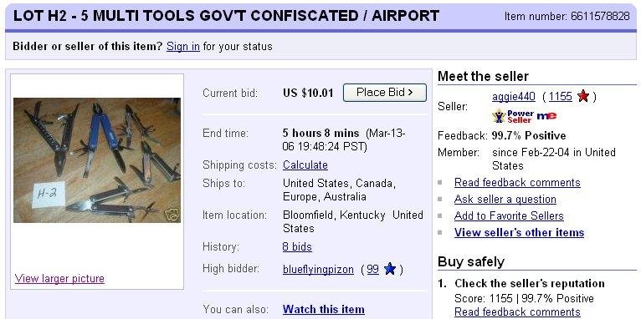Click the multi tools item photo
Viewport: 641px width, 319px height.
point(97,159)
